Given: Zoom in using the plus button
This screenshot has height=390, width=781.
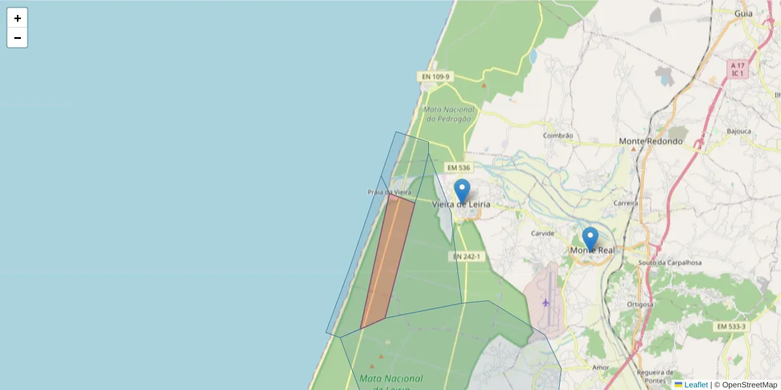Looking at the screenshot, I should pyautogui.click(x=17, y=18).
